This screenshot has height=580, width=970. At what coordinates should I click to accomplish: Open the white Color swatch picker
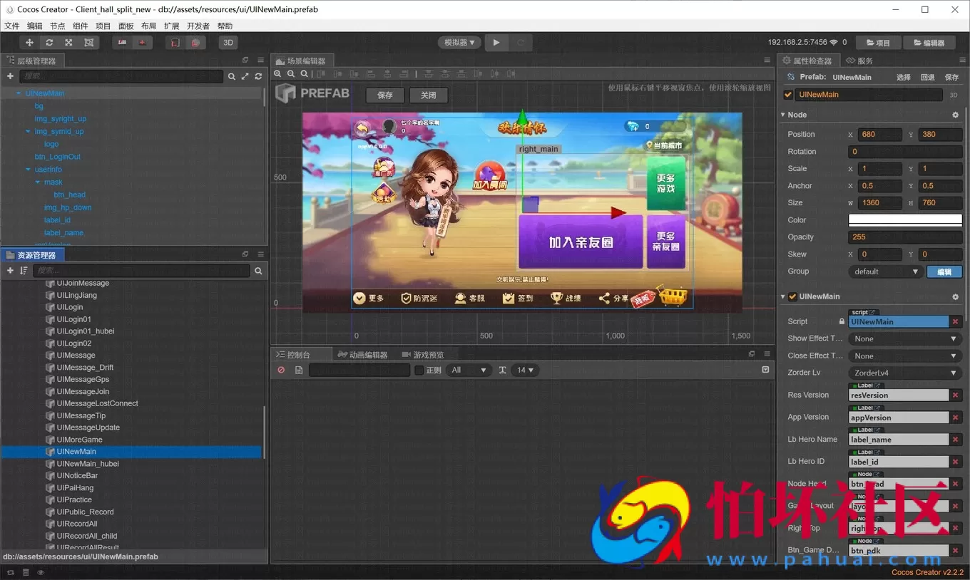(904, 220)
